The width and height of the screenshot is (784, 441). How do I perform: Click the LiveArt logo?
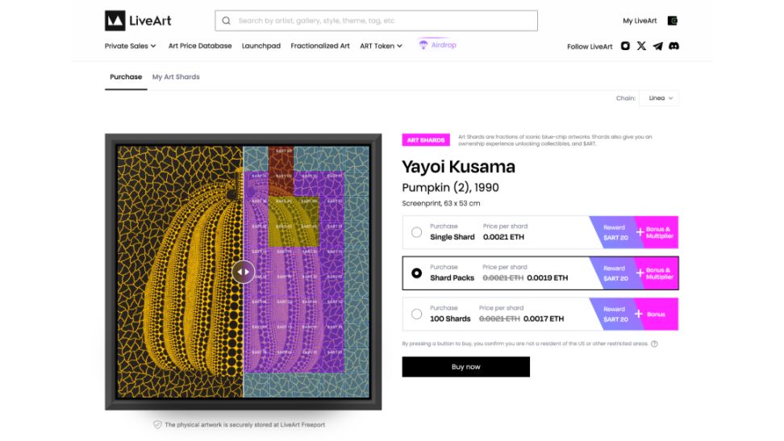tap(138, 20)
